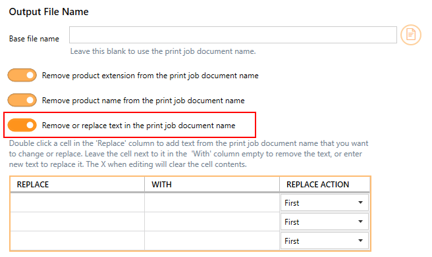Toggle Remove or replace text in document name

coord(22,125)
